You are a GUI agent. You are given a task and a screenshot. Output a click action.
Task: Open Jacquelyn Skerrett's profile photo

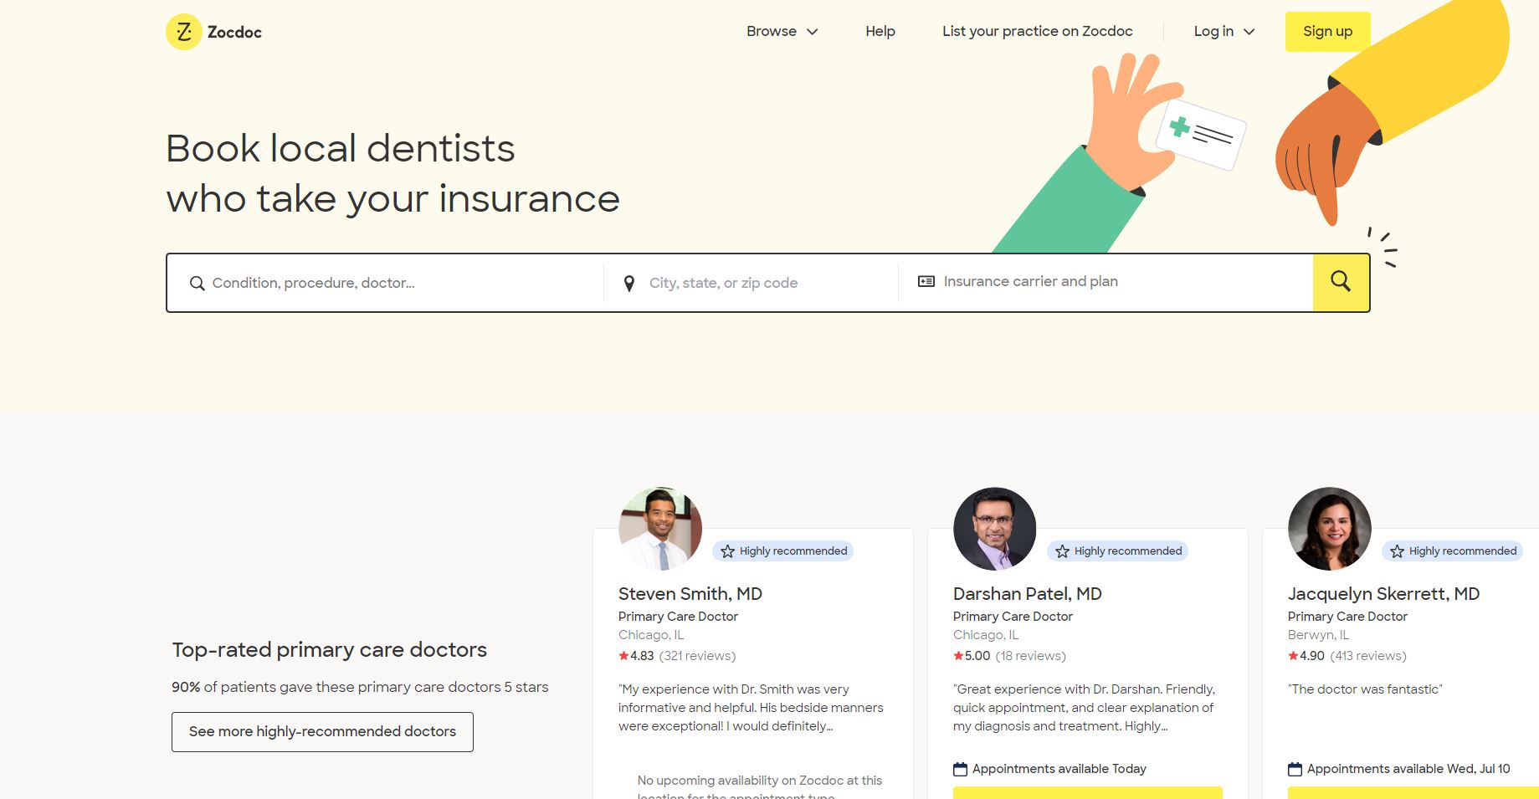pos(1329,529)
